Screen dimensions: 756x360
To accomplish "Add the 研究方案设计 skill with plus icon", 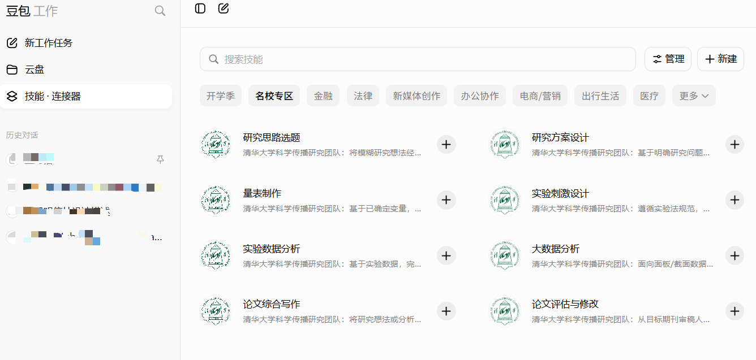I will 734,145.
